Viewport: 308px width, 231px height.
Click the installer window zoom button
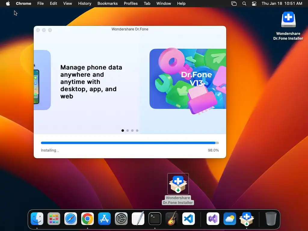click(50, 30)
